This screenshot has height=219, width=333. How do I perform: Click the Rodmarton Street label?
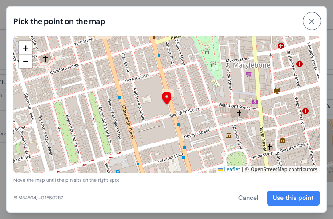point(138,104)
